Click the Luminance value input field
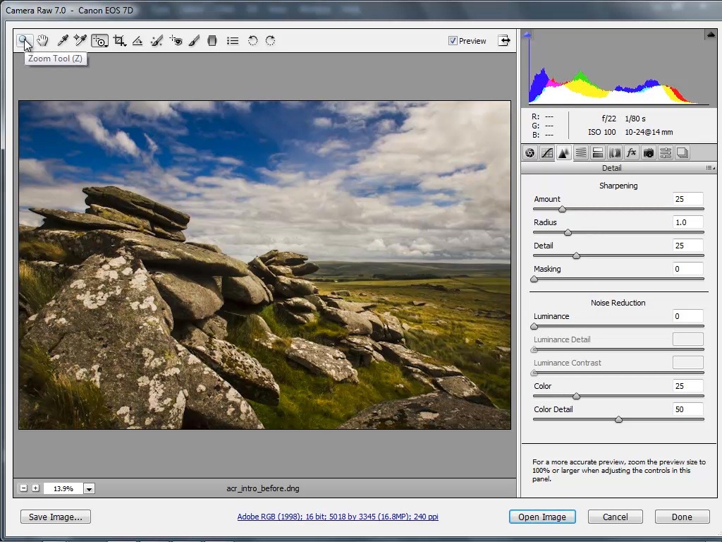 pos(687,316)
